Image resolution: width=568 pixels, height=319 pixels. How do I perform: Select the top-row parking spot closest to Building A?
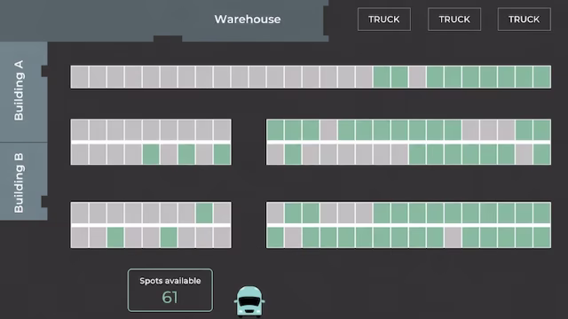[80, 77]
